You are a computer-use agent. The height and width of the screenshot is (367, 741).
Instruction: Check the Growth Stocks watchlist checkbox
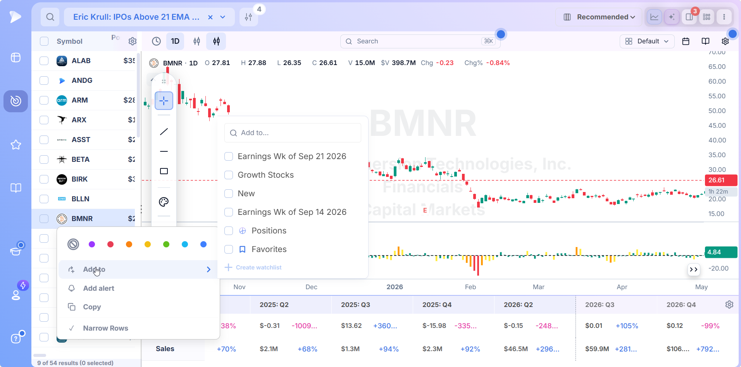(x=229, y=175)
